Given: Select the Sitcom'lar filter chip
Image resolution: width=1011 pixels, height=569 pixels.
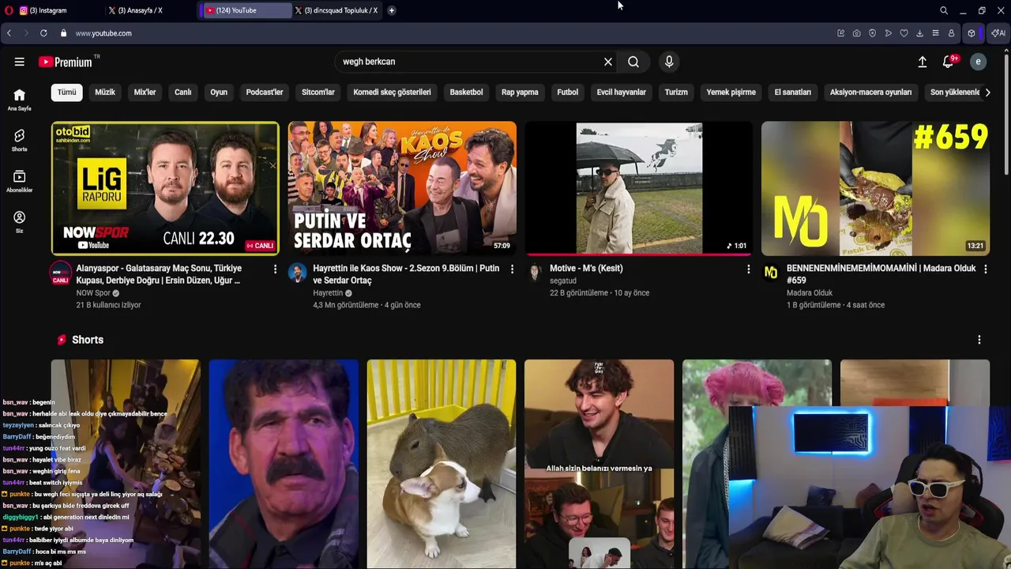Looking at the screenshot, I should pyautogui.click(x=318, y=92).
